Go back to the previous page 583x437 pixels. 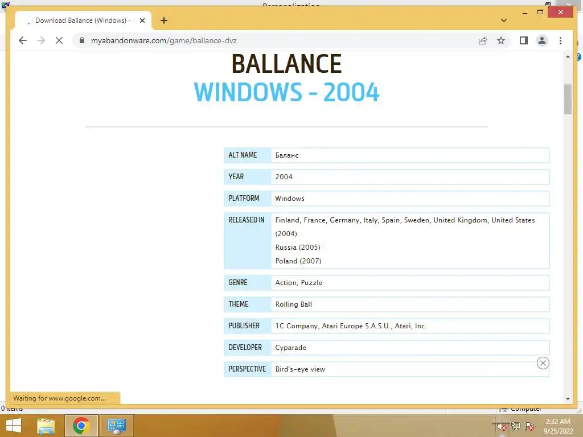click(23, 40)
